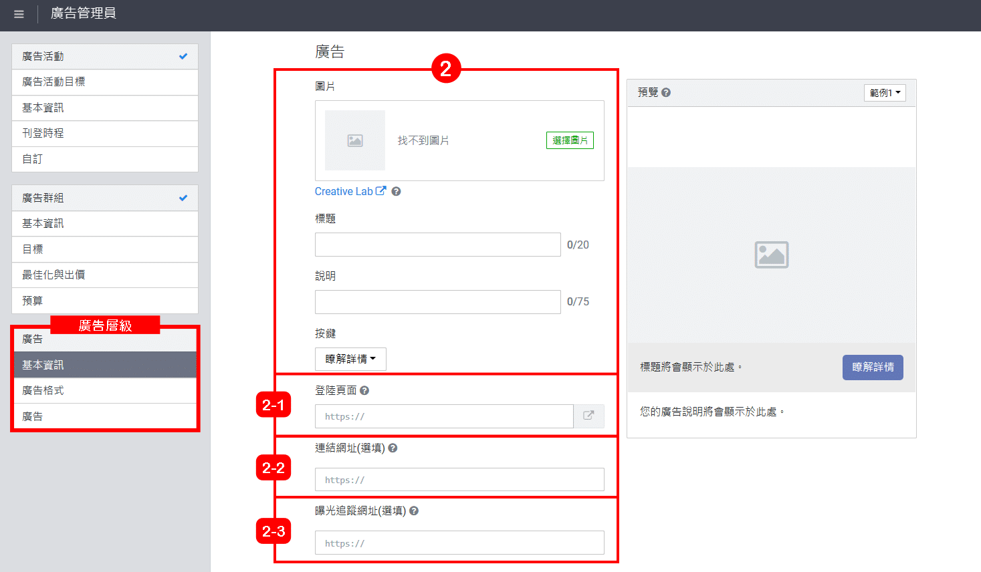Viewport: 981px width, 572px height.
Task: Open the Creative Lab link
Action: 343,190
